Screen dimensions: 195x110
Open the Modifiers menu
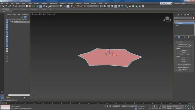tap(37, 3)
